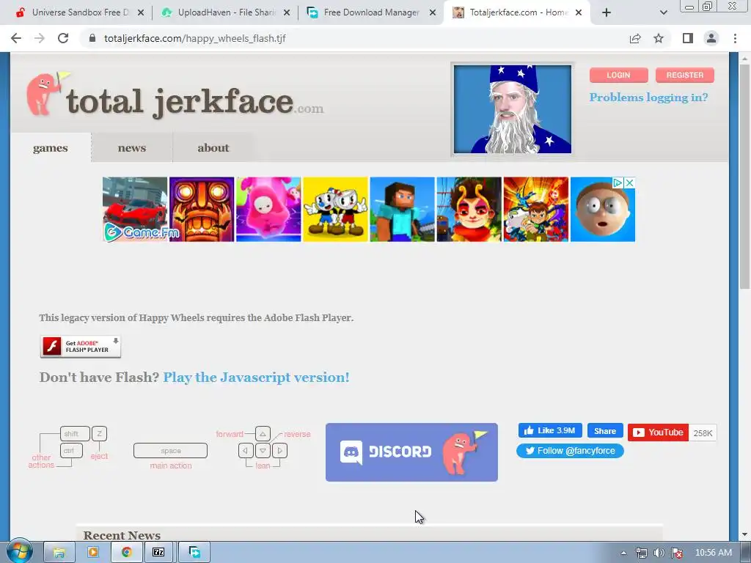This screenshot has height=563, width=751.
Task: Click the 10:56 AM clock
Action: [714, 553]
